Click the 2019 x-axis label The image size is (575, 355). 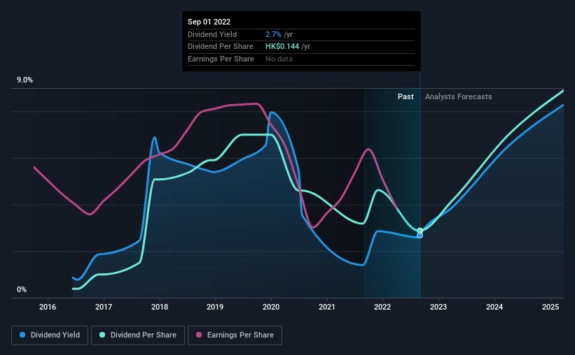click(x=215, y=307)
